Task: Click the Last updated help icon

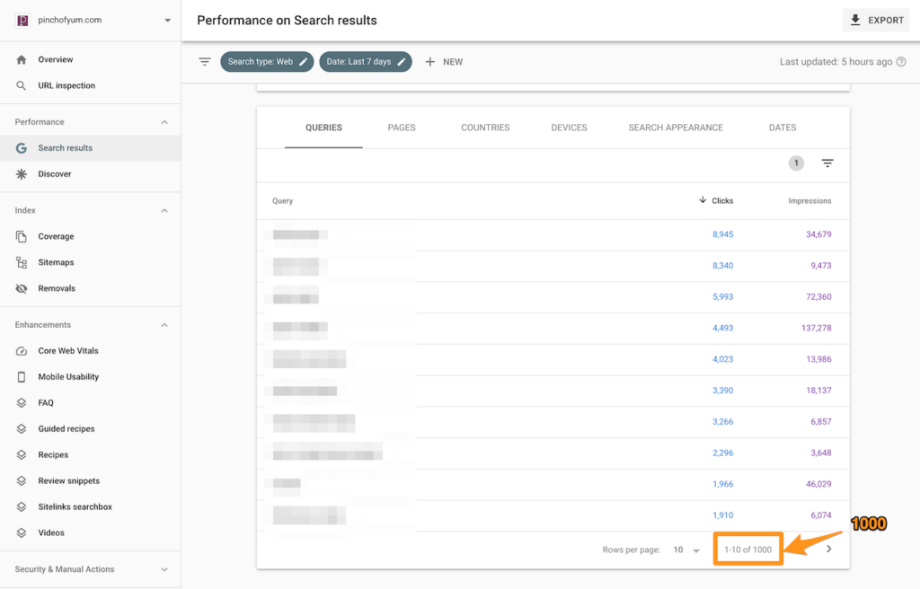Action: click(x=901, y=62)
